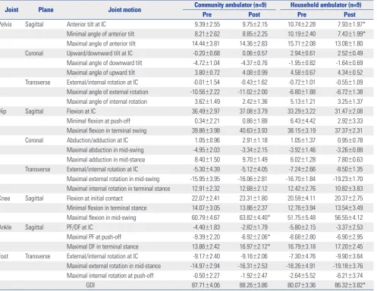Click the 'Joint' column header
Image resolution: width=377 pixels, height=291 pixels.
click(11, 10)
